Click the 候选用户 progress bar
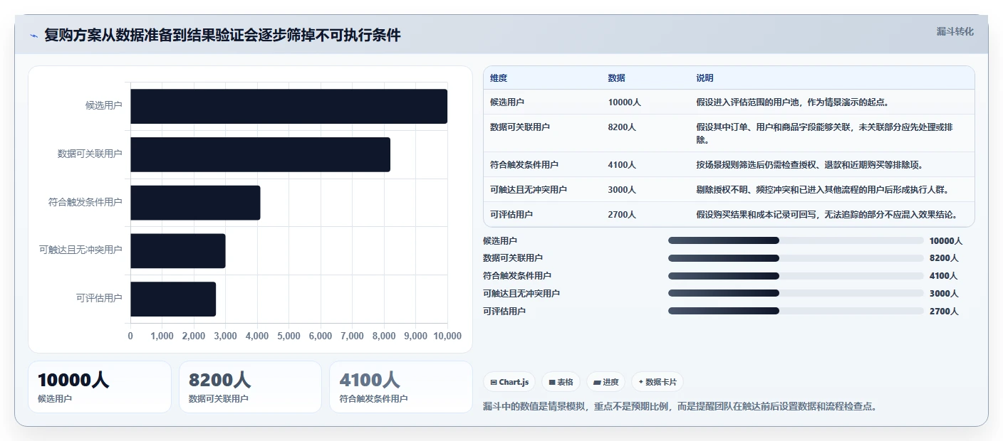Image resolution: width=1003 pixels, height=441 pixels. click(796, 240)
